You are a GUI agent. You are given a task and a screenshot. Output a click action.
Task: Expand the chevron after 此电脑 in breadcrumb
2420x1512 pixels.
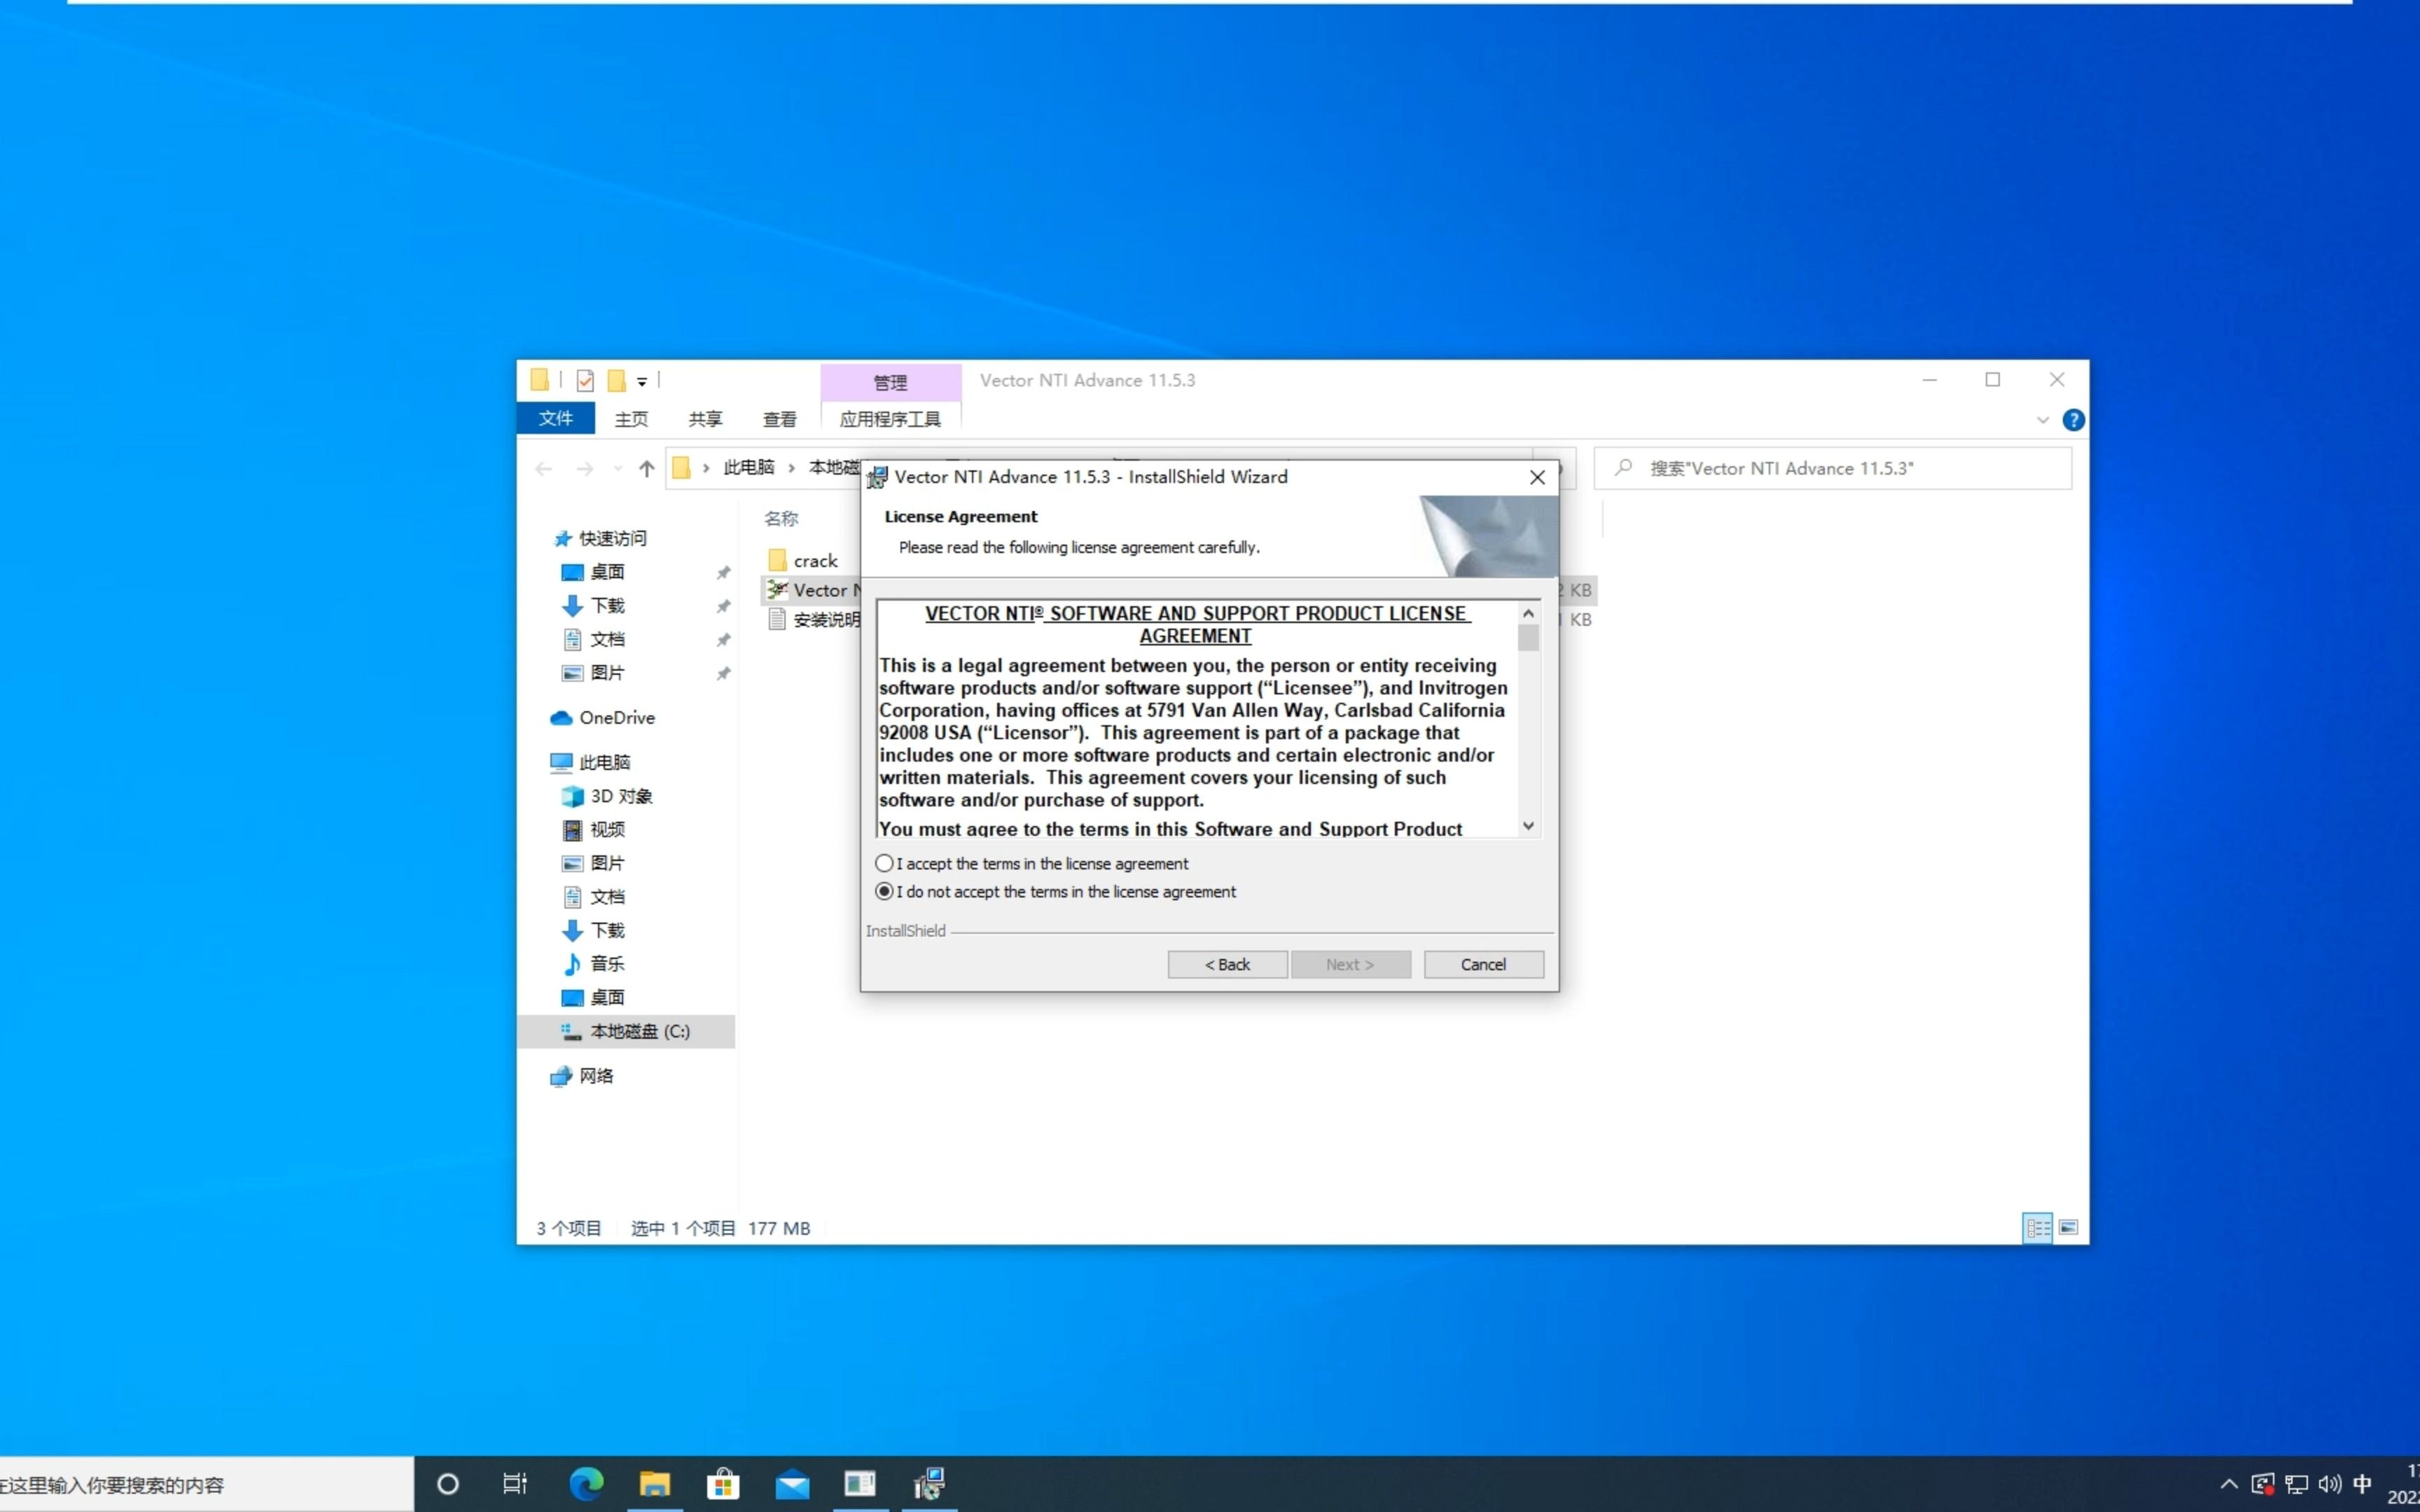pos(791,467)
